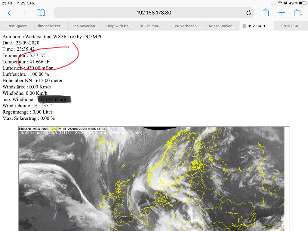Tap the address bar showing 192.168.178.80
This screenshot has height=231, width=308.
[154, 13]
